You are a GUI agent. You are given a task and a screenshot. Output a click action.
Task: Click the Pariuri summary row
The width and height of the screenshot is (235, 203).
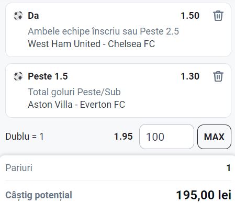[118, 168]
